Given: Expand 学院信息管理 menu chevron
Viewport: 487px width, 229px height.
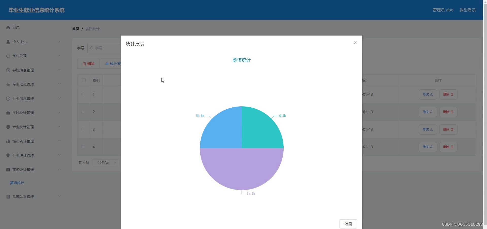Looking at the screenshot, I should click(x=59, y=70).
